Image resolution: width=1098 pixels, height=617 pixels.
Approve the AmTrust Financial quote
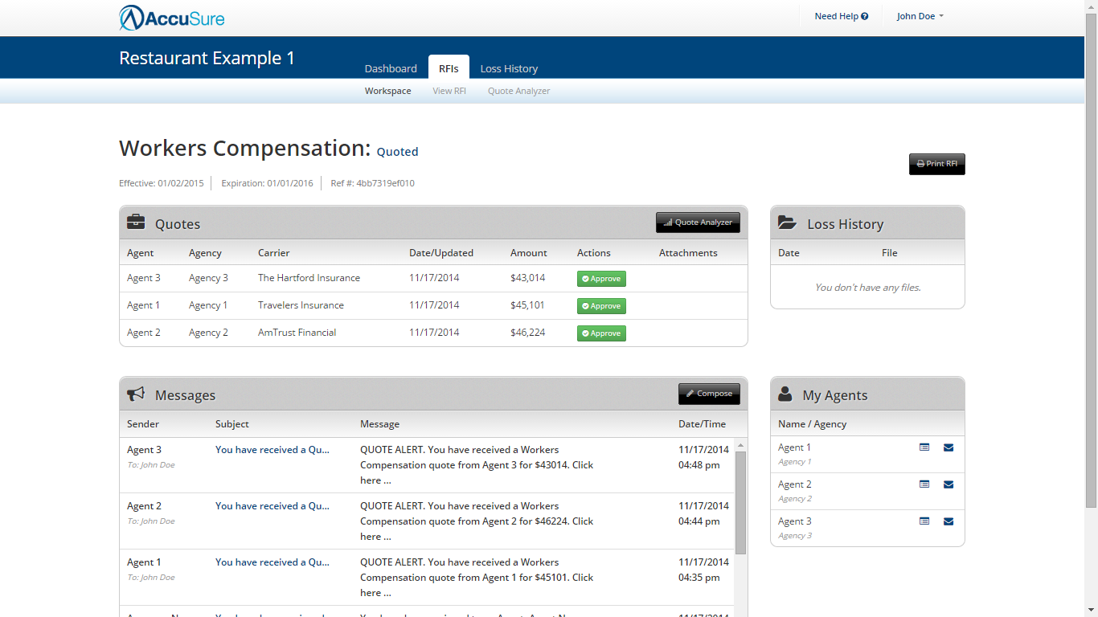601,333
